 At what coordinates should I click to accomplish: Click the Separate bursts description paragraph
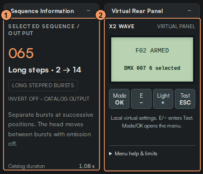pyautogui.click(x=51, y=129)
